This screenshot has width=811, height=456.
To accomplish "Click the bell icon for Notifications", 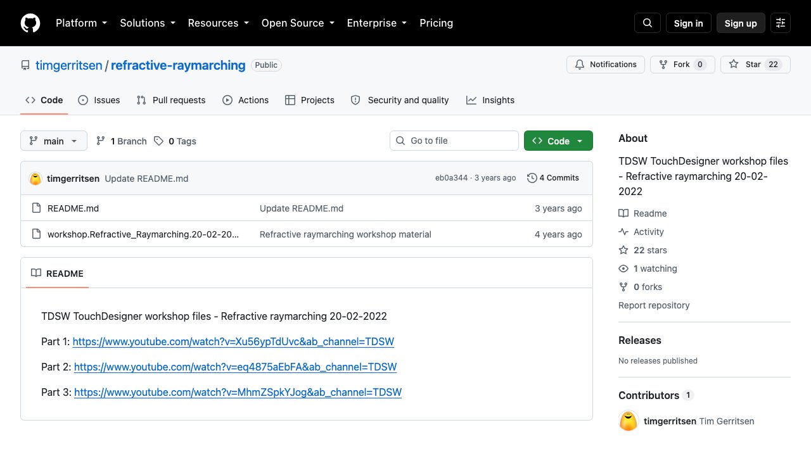I will coord(580,65).
